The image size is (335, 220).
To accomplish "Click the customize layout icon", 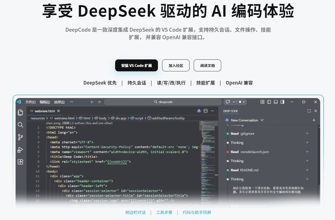I will point(262,102).
